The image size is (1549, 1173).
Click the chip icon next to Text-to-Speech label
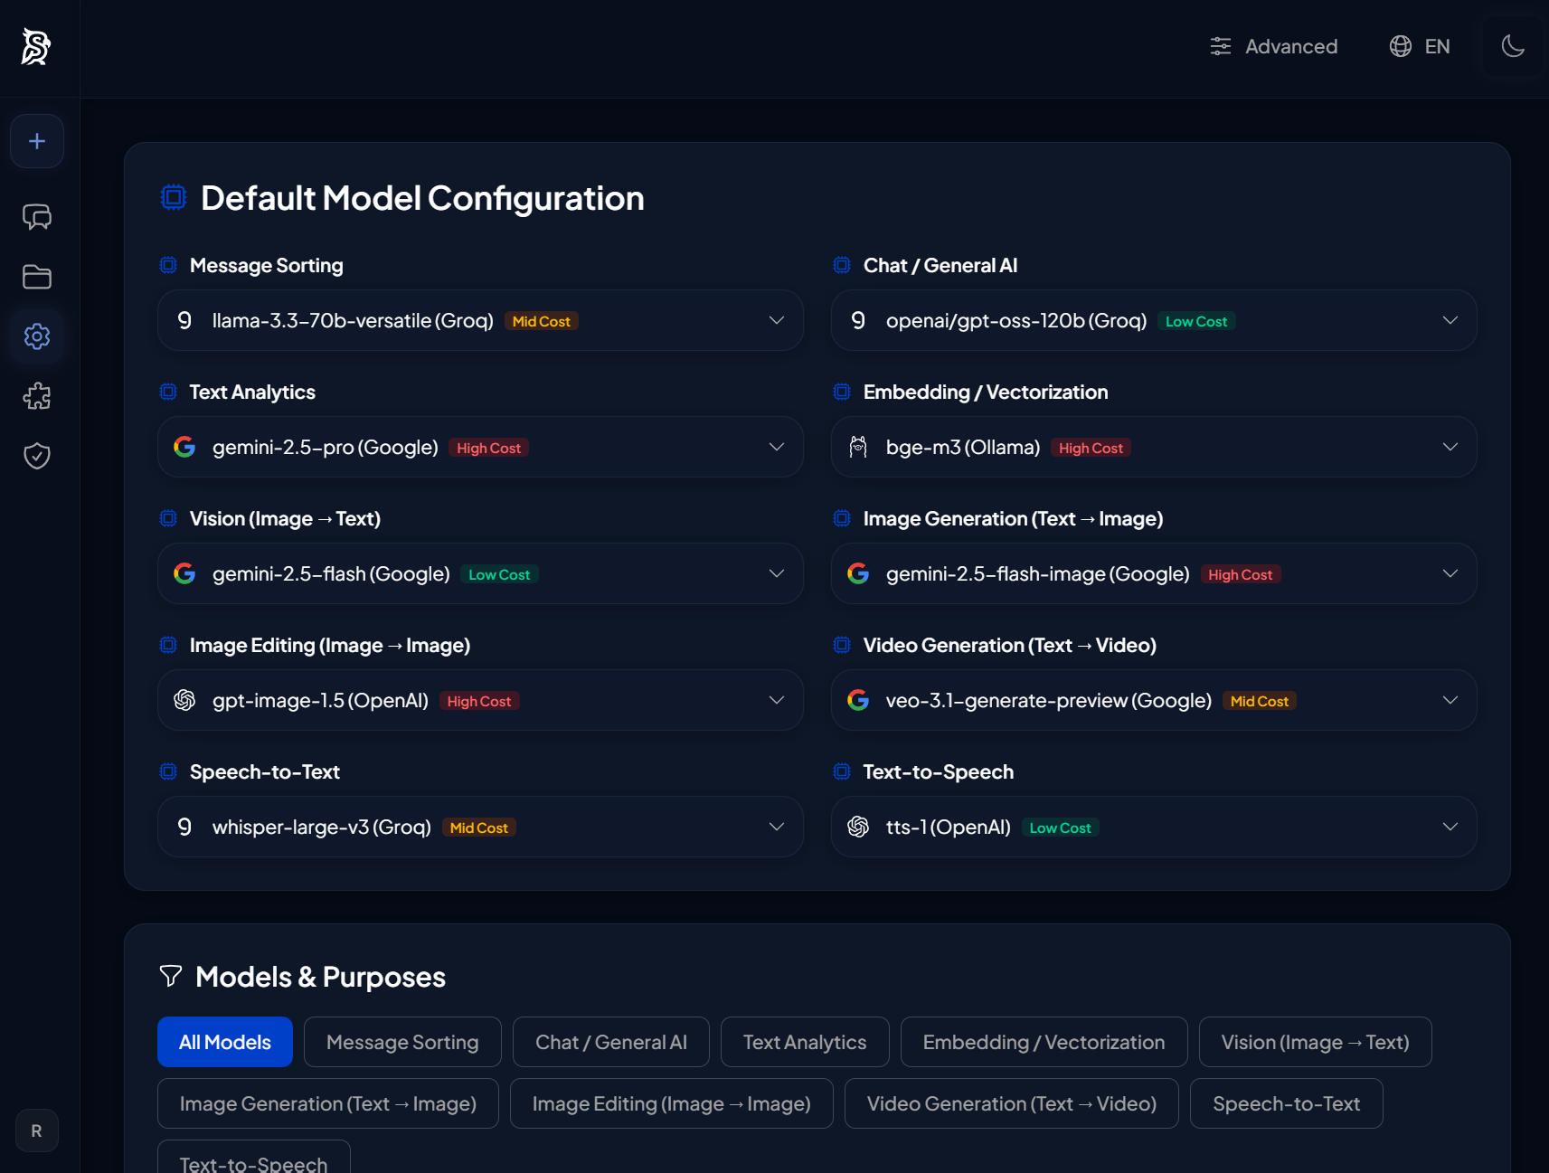coord(842,771)
